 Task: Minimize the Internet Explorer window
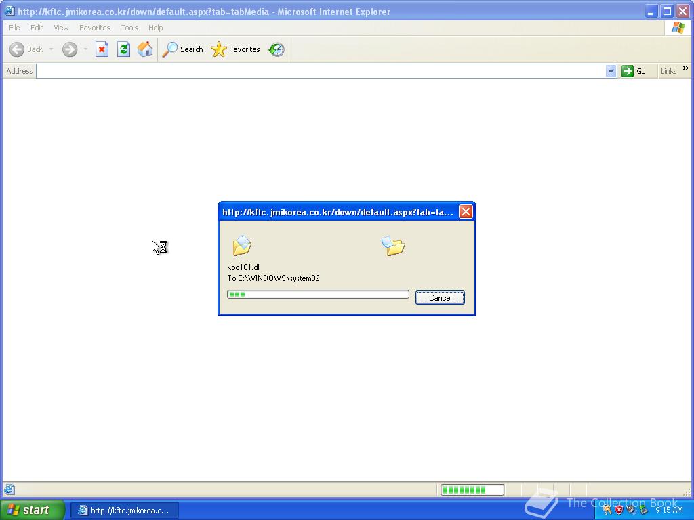click(x=650, y=12)
